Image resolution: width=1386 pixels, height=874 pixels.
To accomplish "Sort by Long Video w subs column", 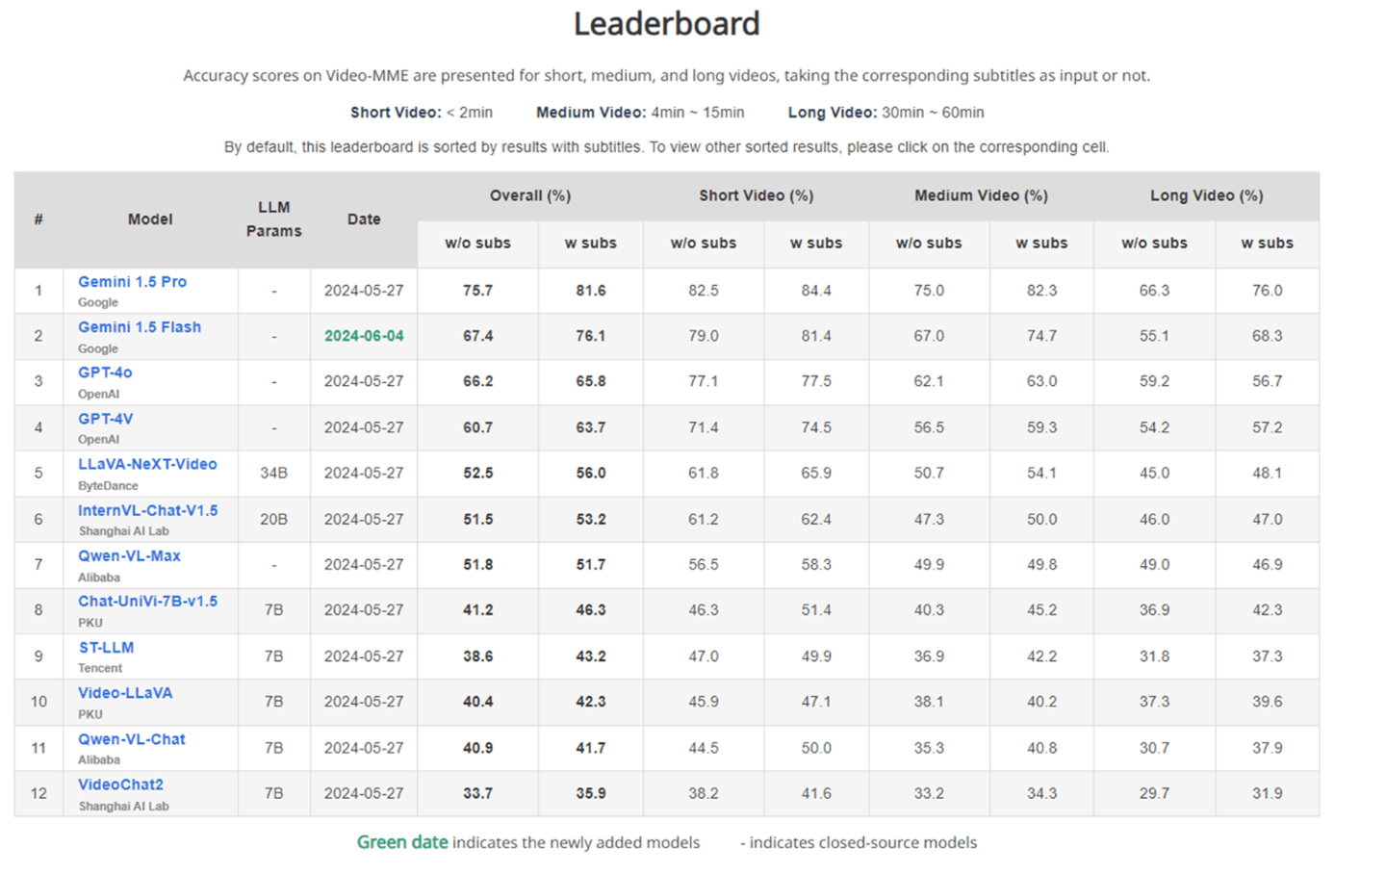I will 1267,244.
